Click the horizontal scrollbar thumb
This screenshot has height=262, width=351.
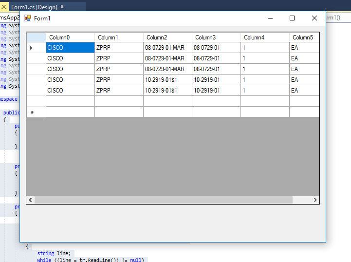[164, 200]
